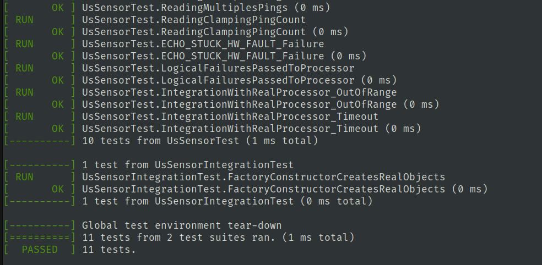Click RUN line for IntegrationWithRealProcessor_Timeout
The width and height of the screenshot is (542, 265).
tap(230, 117)
